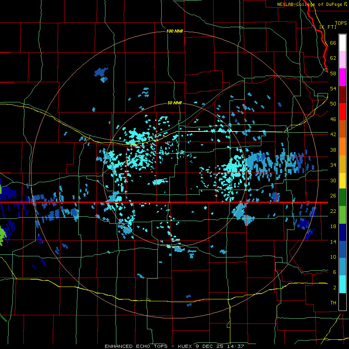Screen dimensions: 349x349
Task: Click the cyan 10 kft color band
Action: [x=342, y=284]
